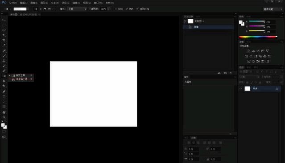Open the History panel flyout menu
This screenshot has height=163, width=285.
235,17
